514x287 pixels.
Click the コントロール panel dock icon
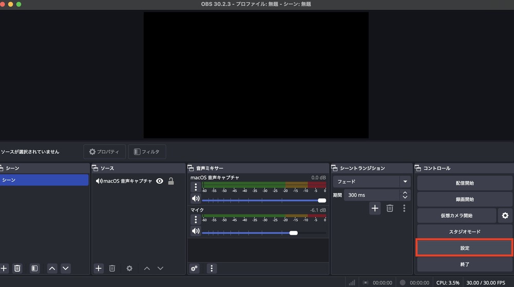click(418, 168)
